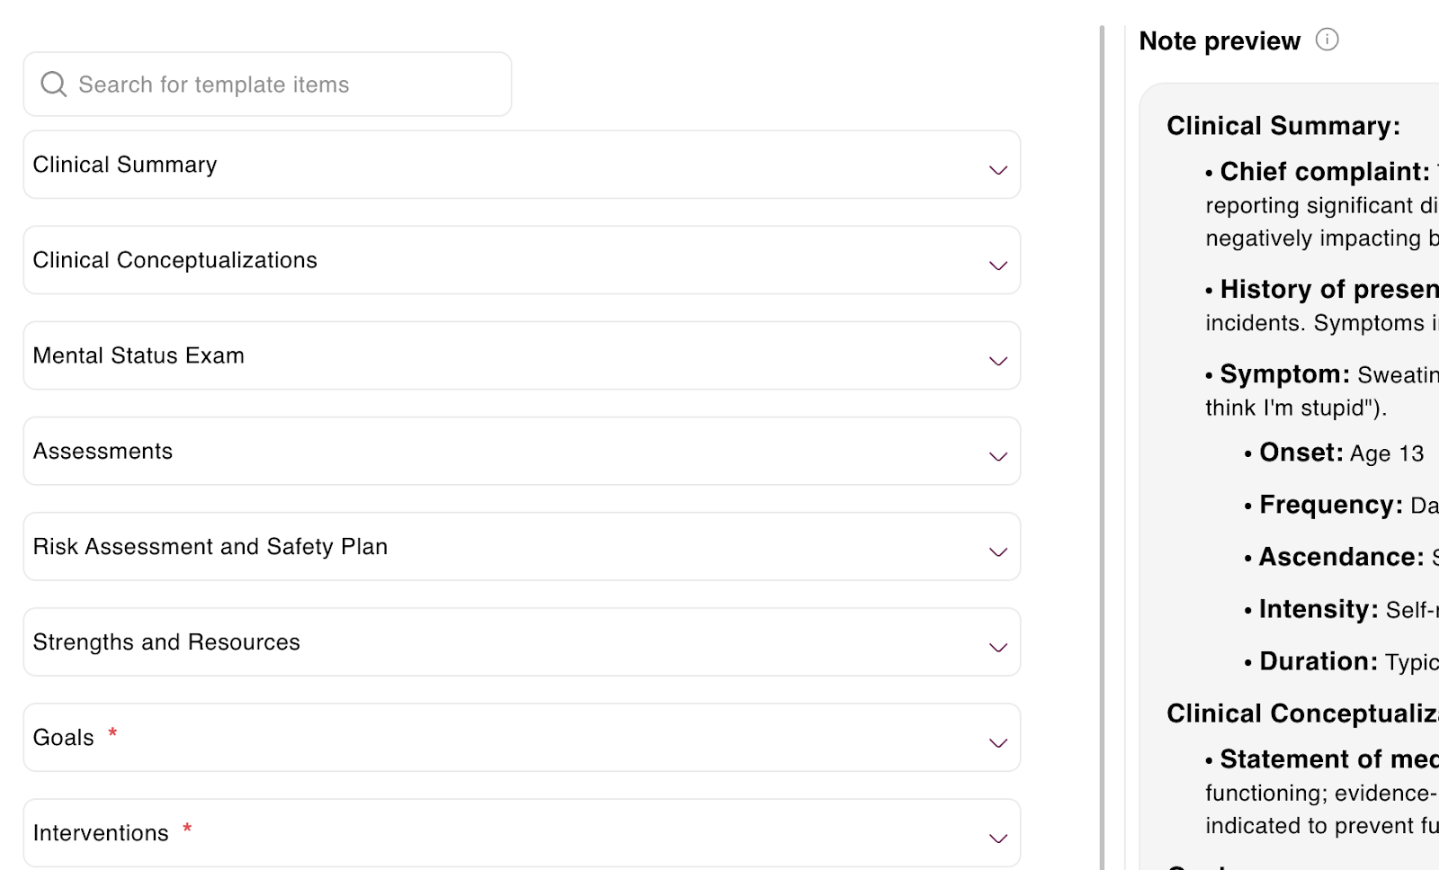Expand the Clinical Conceptualizations section
This screenshot has width=1439, height=870.
997,265
